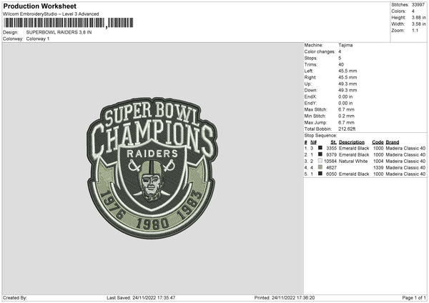Click the Brand column header
429x303 pixels.
point(393,142)
